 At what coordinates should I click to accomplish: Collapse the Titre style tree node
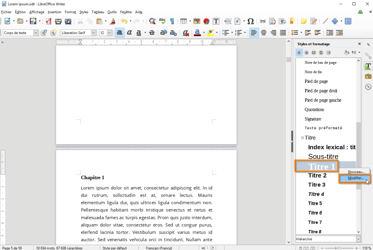point(302,138)
